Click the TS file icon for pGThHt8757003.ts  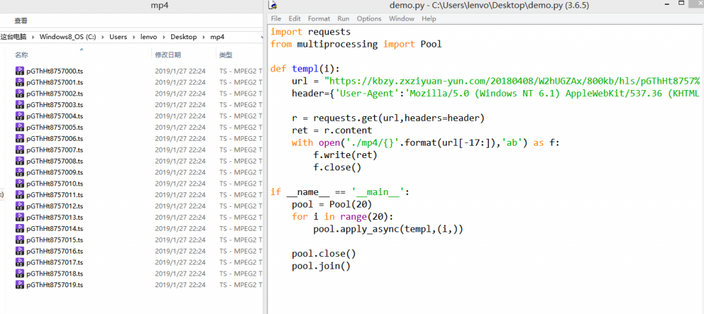(19, 104)
